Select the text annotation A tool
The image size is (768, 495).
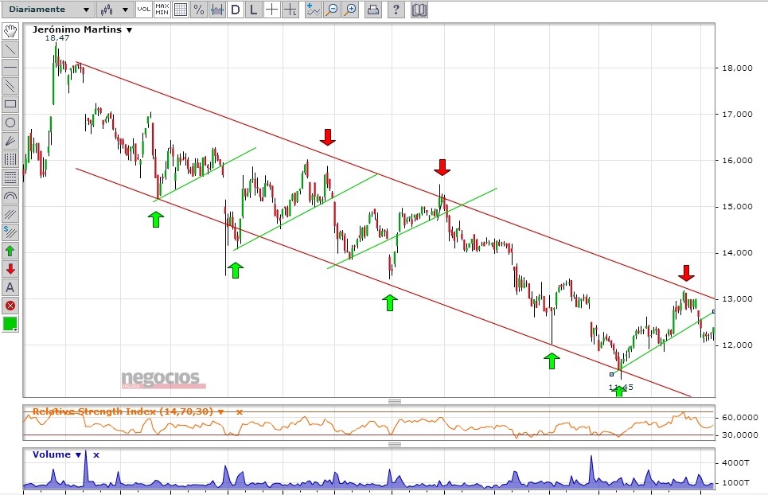[x=10, y=287]
